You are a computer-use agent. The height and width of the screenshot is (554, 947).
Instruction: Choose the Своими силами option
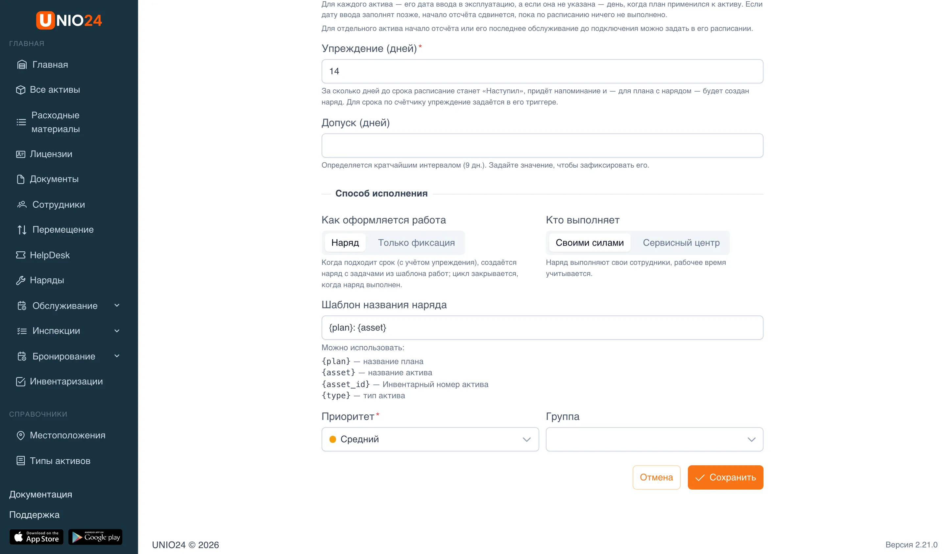pyautogui.click(x=590, y=242)
